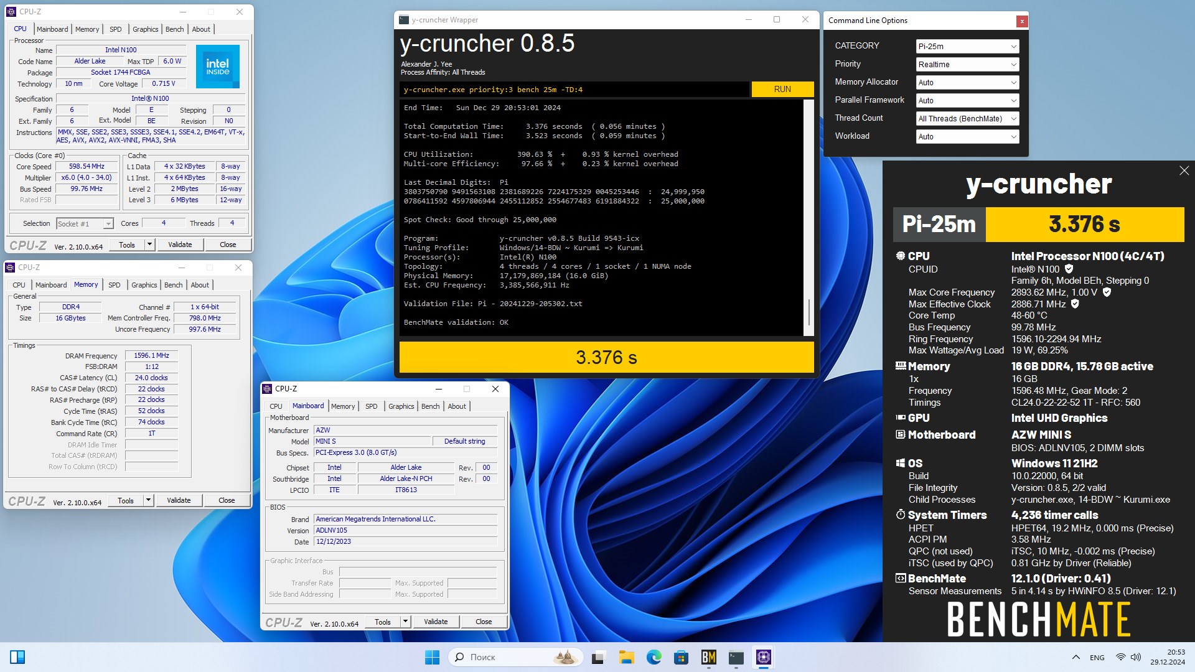Open File Explorer from taskbar
The image size is (1195, 672).
(x=626, y=657)
